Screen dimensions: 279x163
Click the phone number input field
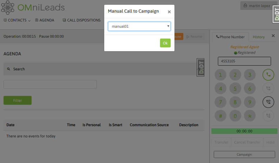pyautogui.click(x=244, y=61)
